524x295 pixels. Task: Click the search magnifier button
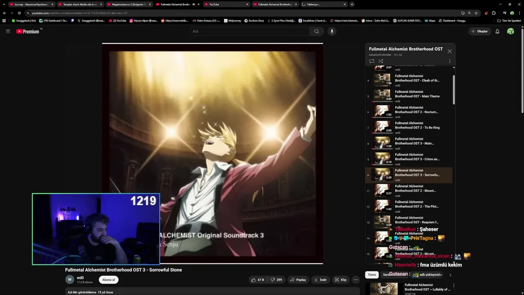(316, 31)
